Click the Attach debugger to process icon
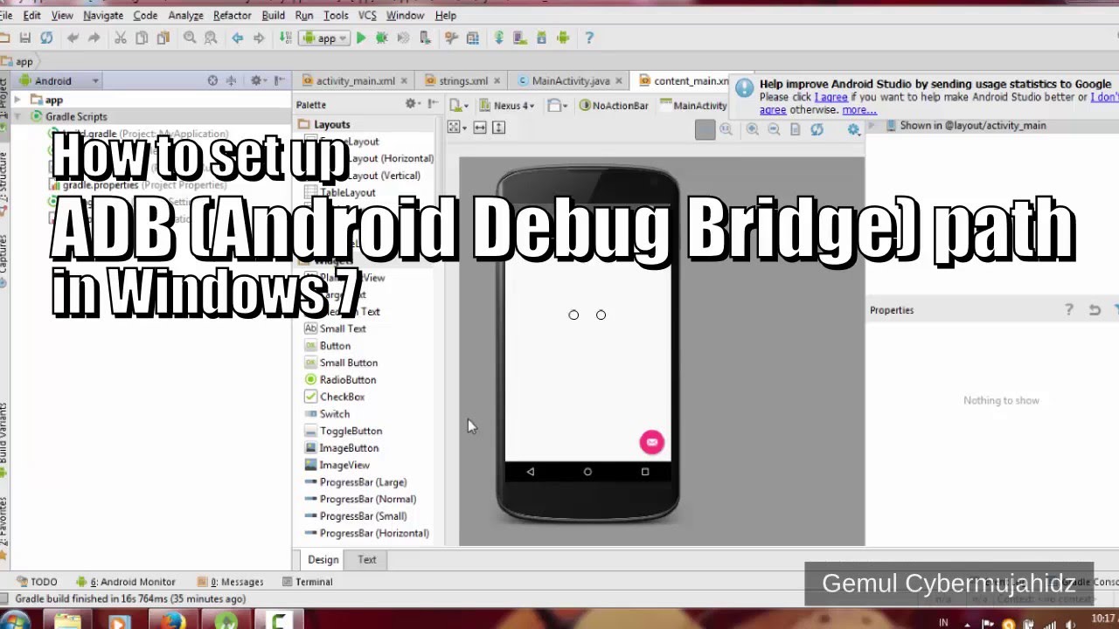The width and height of the screenshot is (1119, 629). click(425, 38)
